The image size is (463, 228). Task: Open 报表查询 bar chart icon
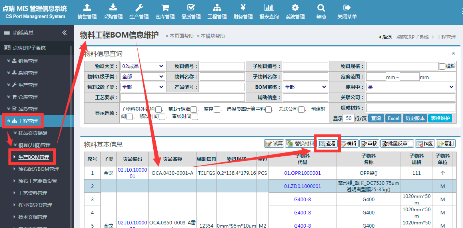click(x=269, y=8)
